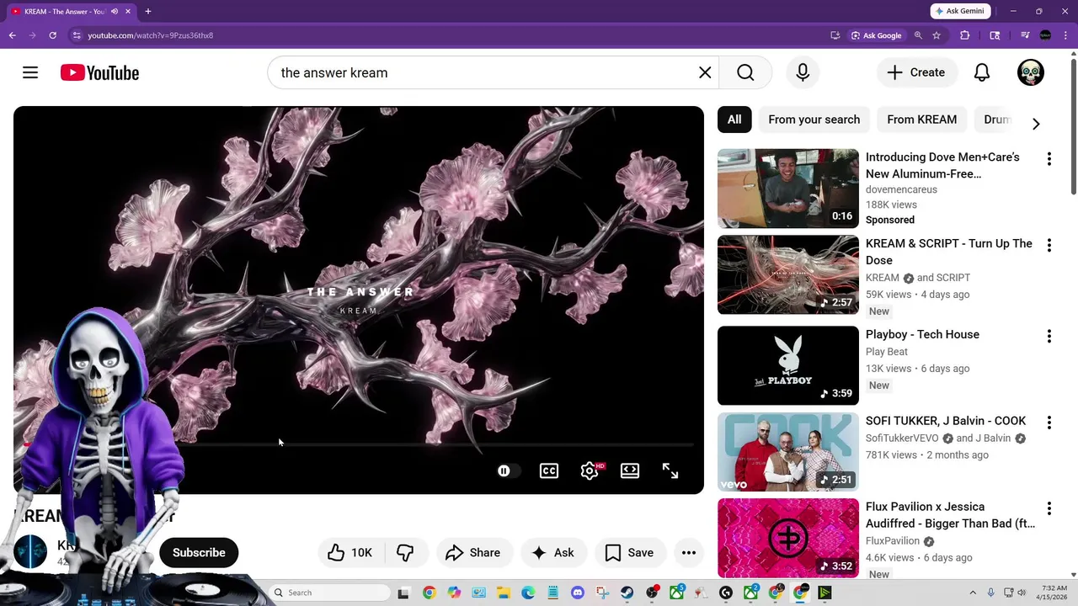Select the 'From KREAM' chip

[922, 120]
